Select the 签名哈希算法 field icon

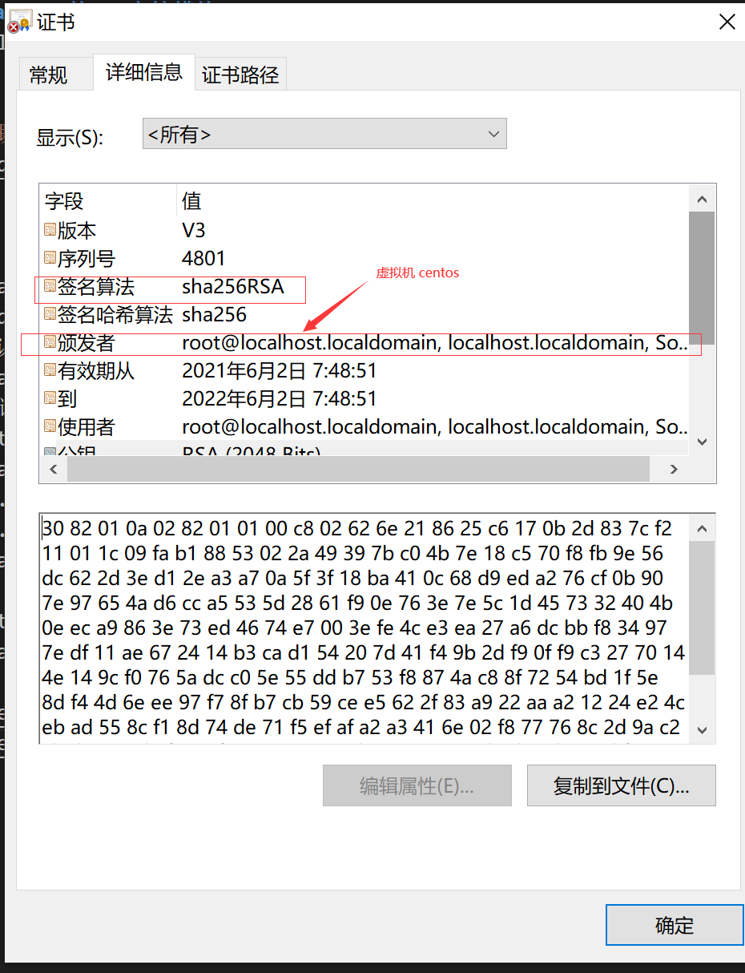point(50,315)
